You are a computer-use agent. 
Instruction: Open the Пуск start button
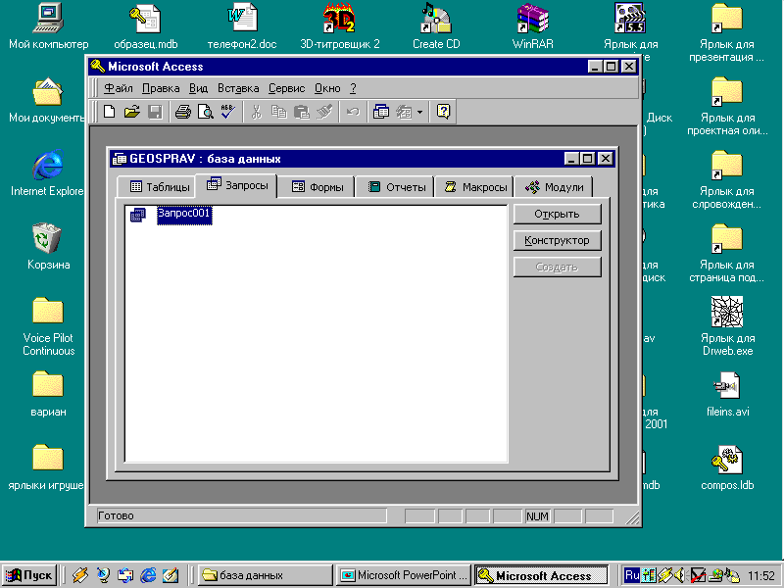click(x=29, y=575)
